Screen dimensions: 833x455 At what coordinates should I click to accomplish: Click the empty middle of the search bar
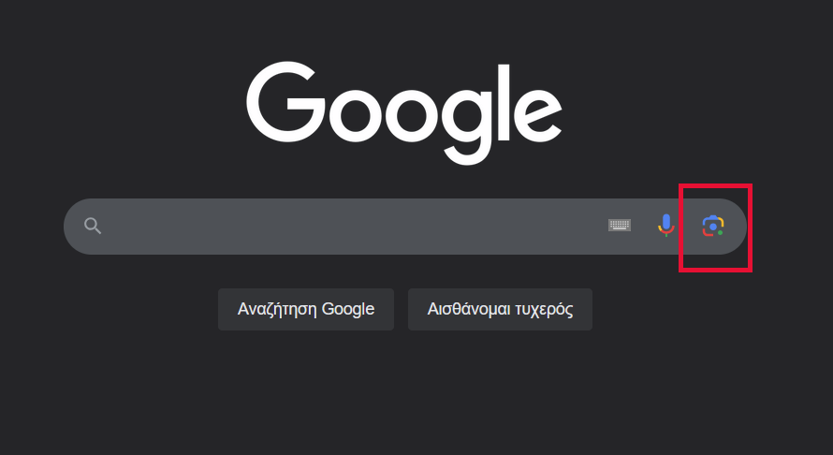(353, 227)
